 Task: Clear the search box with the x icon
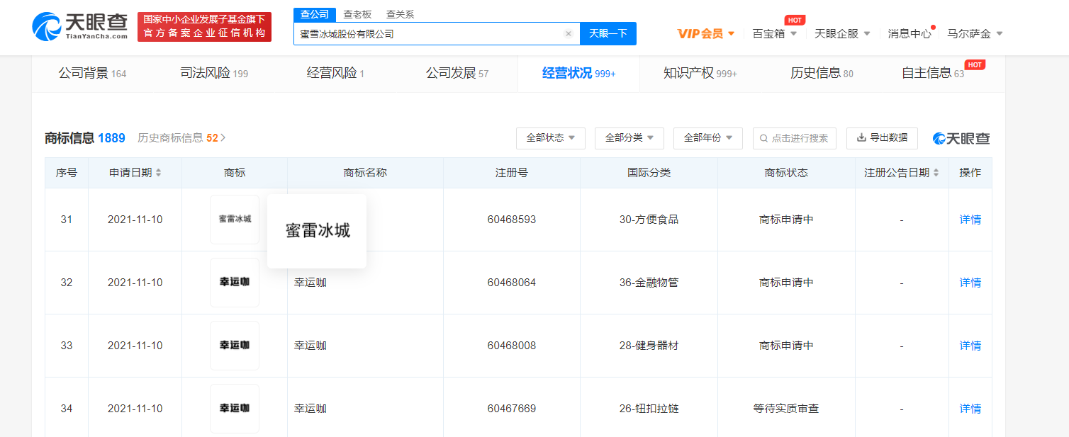click(x=568, y=33)
